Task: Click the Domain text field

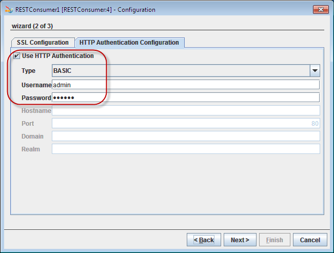Action: coord(186,136)
